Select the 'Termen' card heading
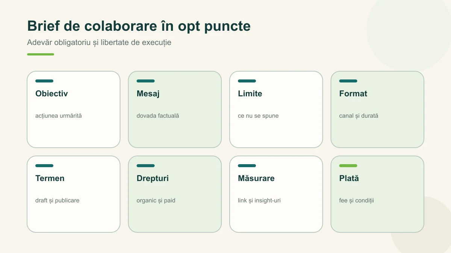 pyautogui.click(x=50, y=178)
